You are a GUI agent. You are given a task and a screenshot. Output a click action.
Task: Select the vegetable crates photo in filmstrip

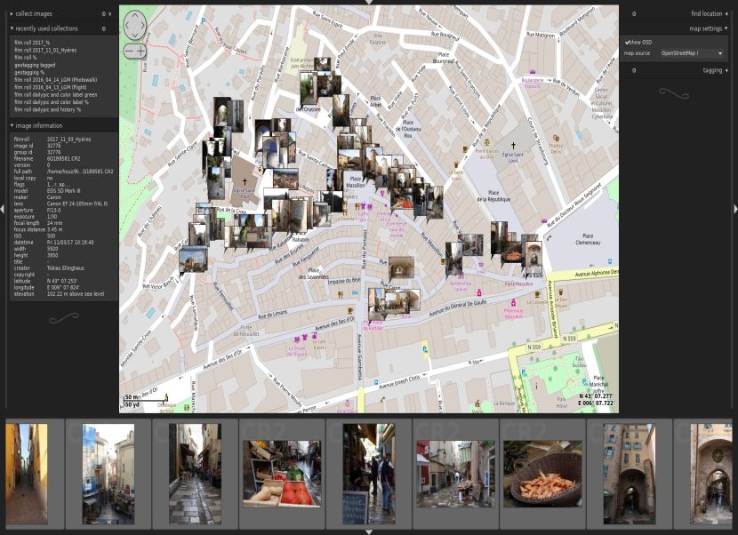point(282,474)
